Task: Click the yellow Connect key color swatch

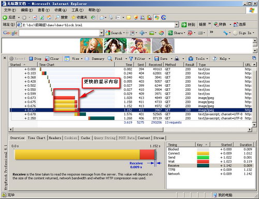Action: 203,153
